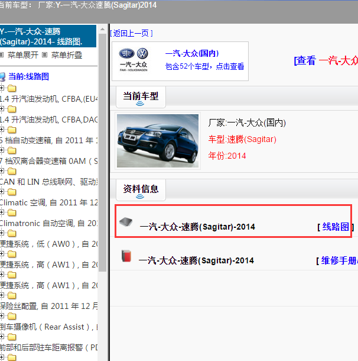358x361 pixels.
Task: Select 7 档双离合器变速箱 0AM label
Action: pos(48,161)
